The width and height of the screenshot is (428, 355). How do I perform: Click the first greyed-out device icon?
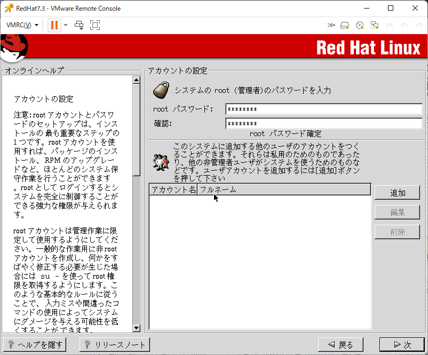pos(390,26)
